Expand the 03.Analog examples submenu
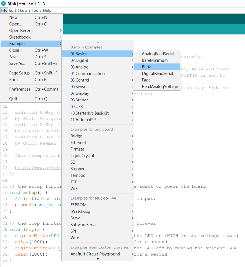The width and height of the screenshot is (245, 267). [x=98, y=67]
